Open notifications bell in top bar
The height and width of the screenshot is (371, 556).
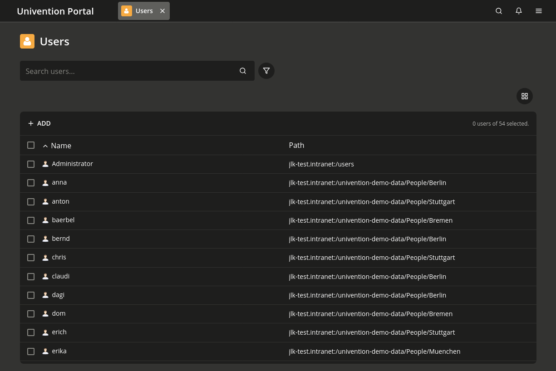[x=519, y=11]
